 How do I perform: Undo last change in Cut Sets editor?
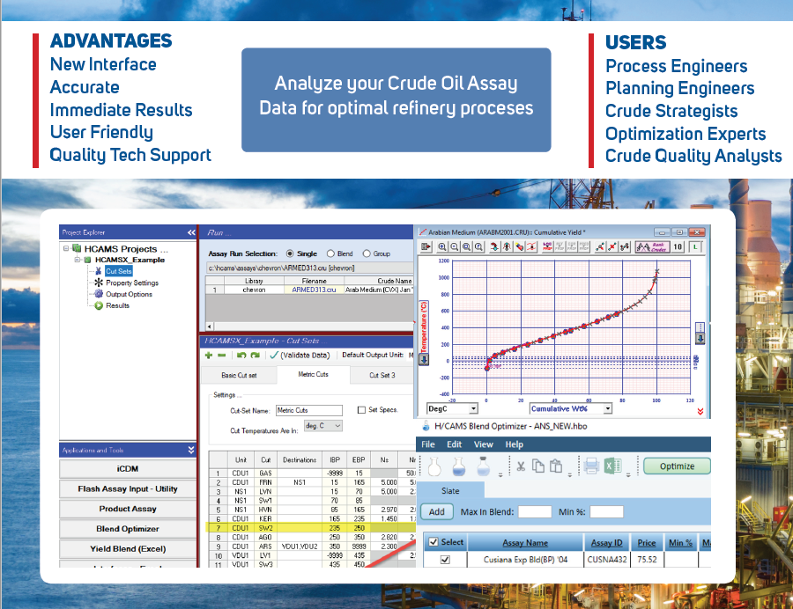(241, 355)
